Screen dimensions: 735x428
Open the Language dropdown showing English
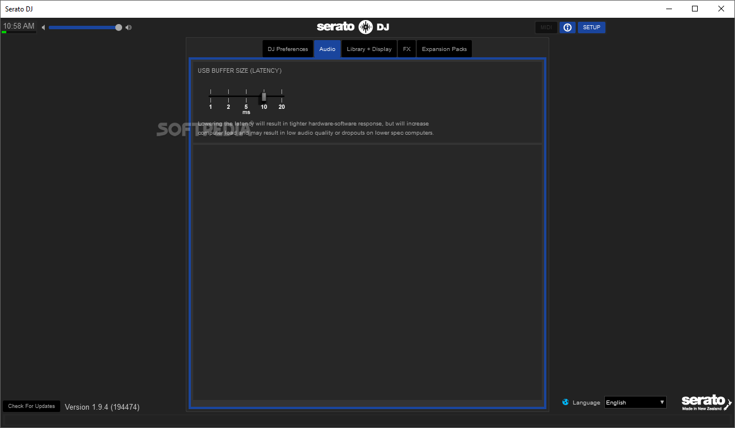point(635,402)
